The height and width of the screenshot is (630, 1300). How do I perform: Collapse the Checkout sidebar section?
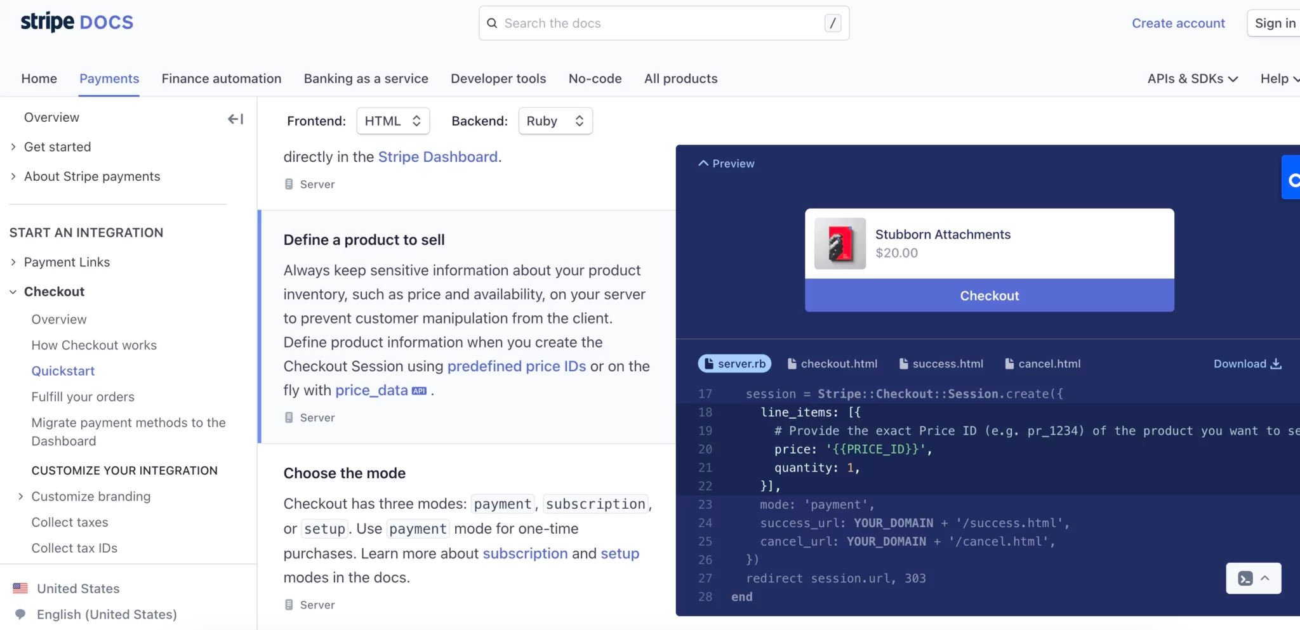[x=13, y=292]
